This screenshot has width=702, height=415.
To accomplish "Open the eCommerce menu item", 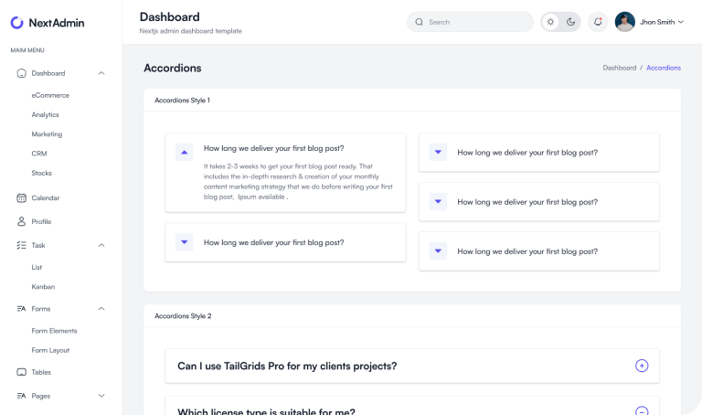I will [x=50, y=95].
